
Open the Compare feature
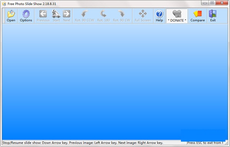[197, 16]
